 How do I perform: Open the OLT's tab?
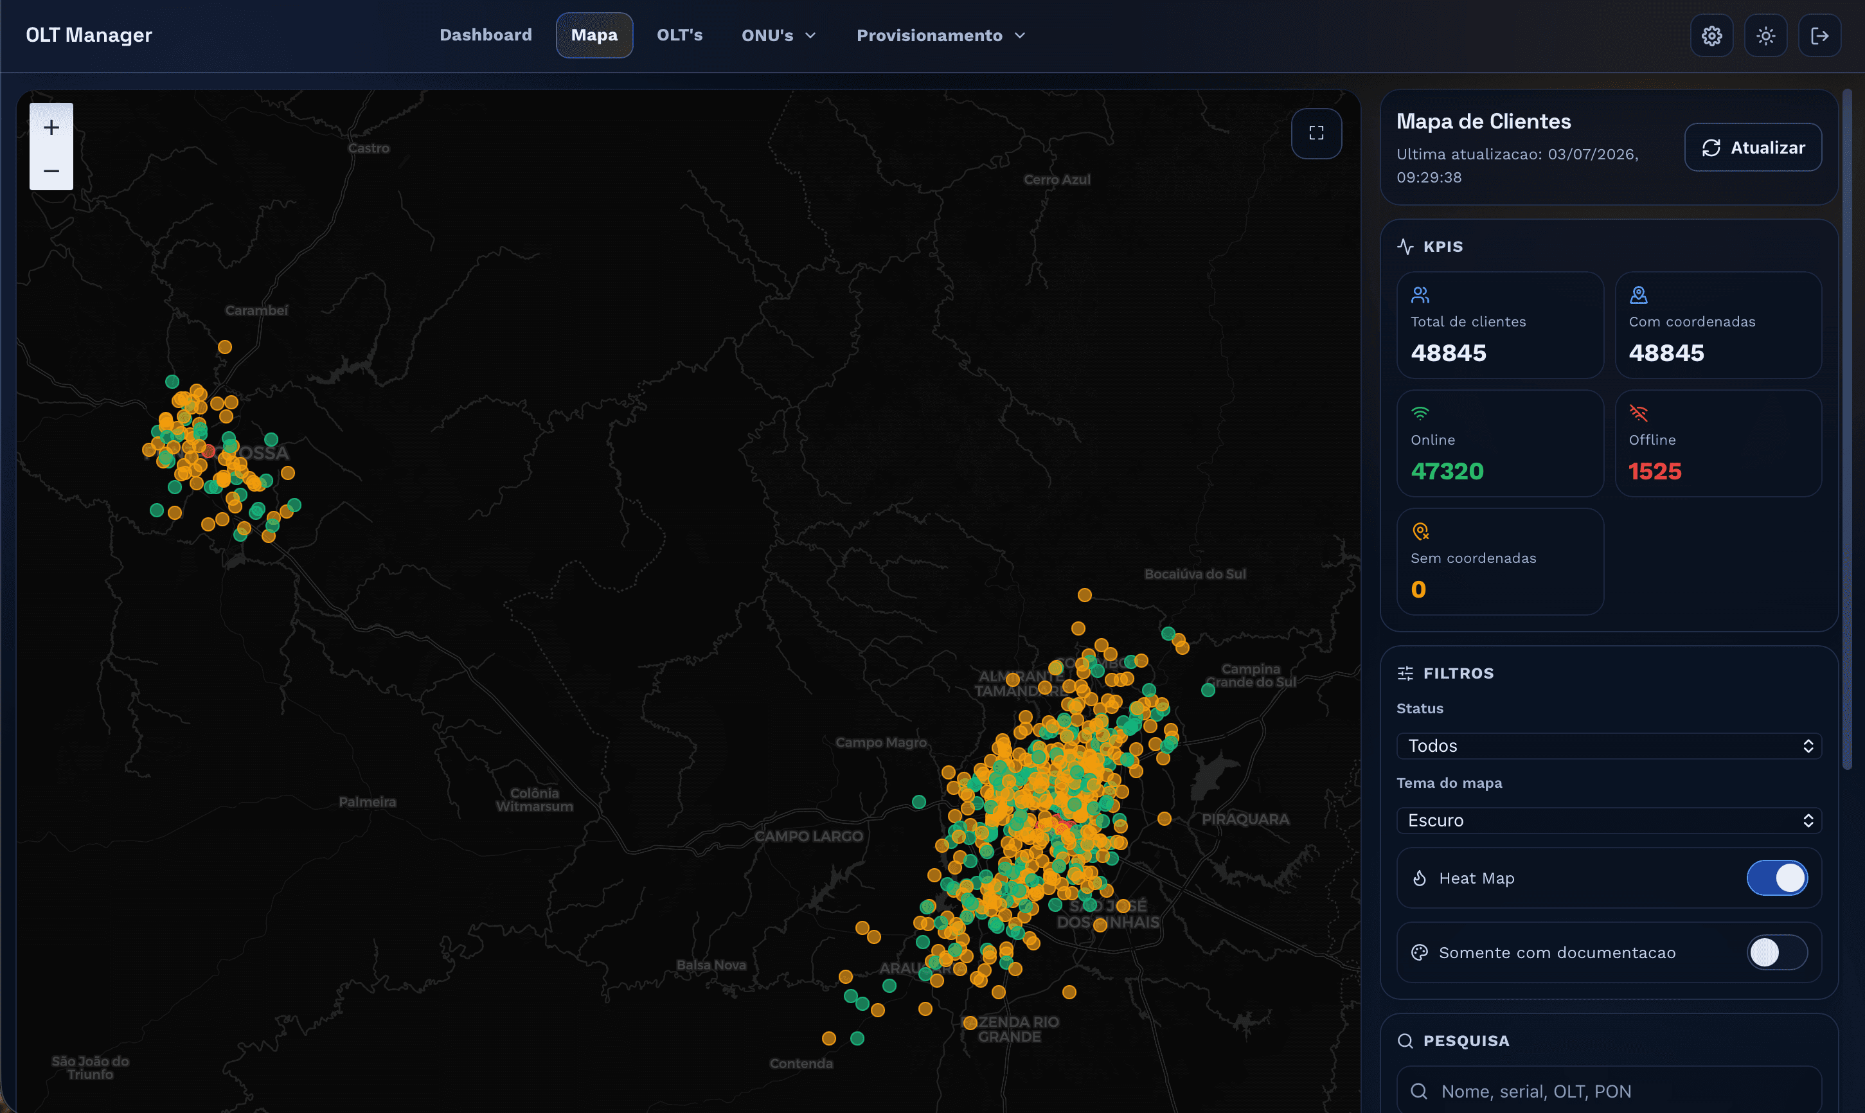[679, 35]
